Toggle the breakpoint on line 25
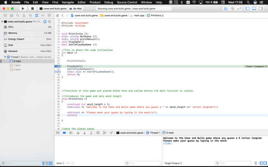Screen dimensions: 268x167 coord(57,66)
